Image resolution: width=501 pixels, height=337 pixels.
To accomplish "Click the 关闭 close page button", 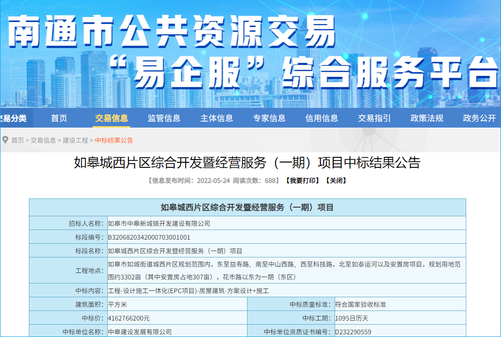I will pyautogui.click(x=336, y=181).
